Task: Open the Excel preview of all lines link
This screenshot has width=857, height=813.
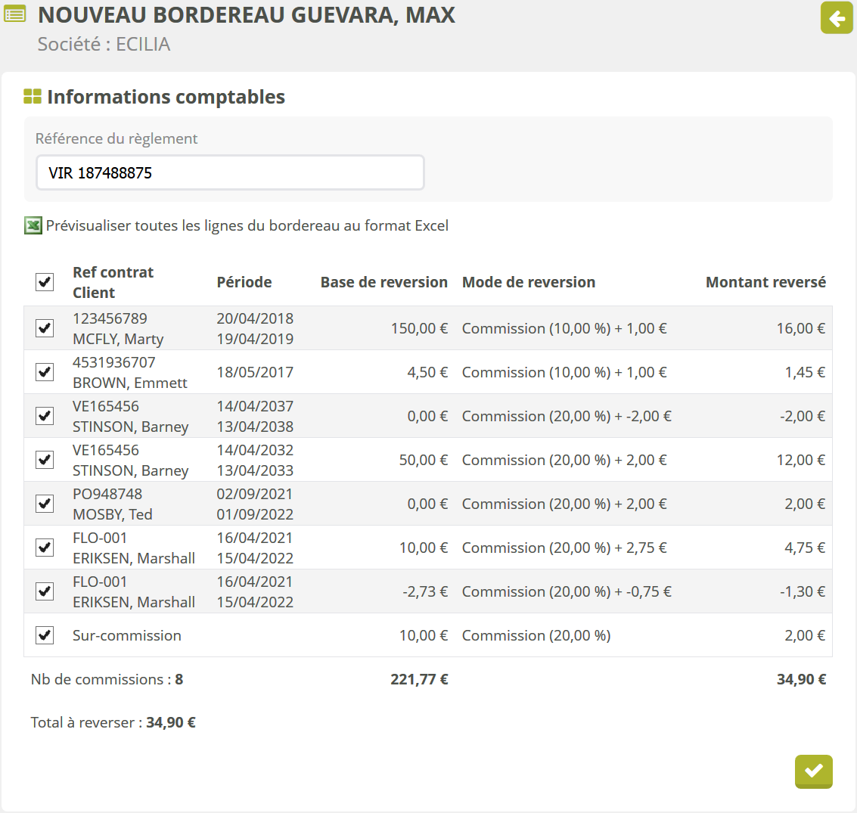Action: point(247,225)
